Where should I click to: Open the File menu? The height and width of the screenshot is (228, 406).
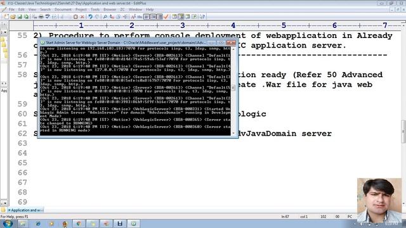pos(11,9)
